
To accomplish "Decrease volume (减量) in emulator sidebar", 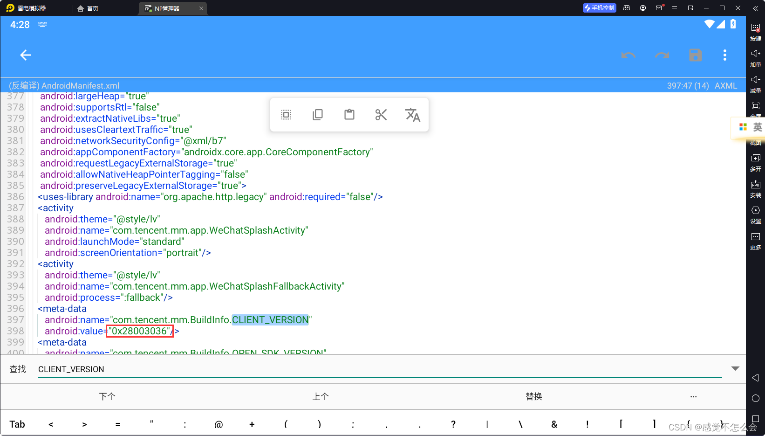I will pos(756,84).
